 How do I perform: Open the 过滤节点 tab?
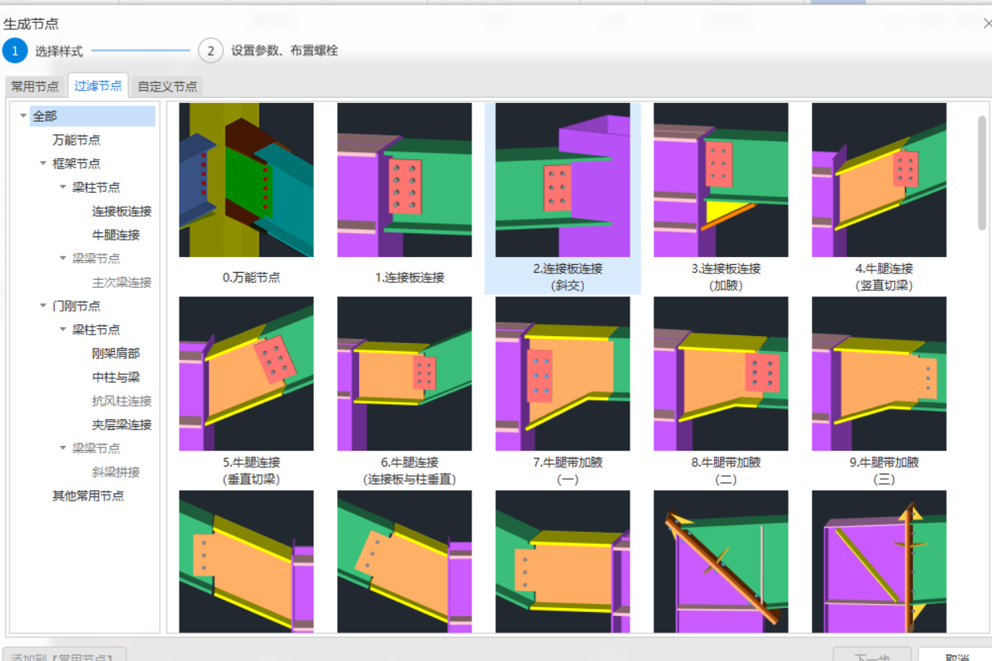pos(98,86)
